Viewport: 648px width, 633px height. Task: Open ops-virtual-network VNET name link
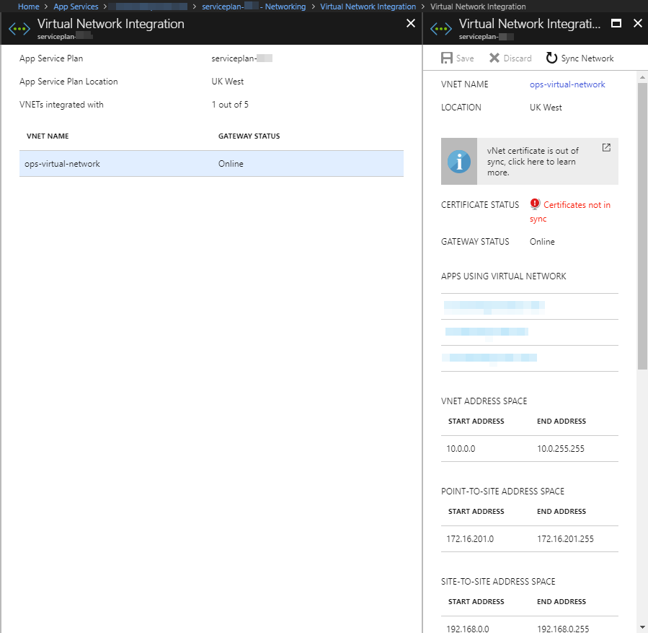point(567,84)
